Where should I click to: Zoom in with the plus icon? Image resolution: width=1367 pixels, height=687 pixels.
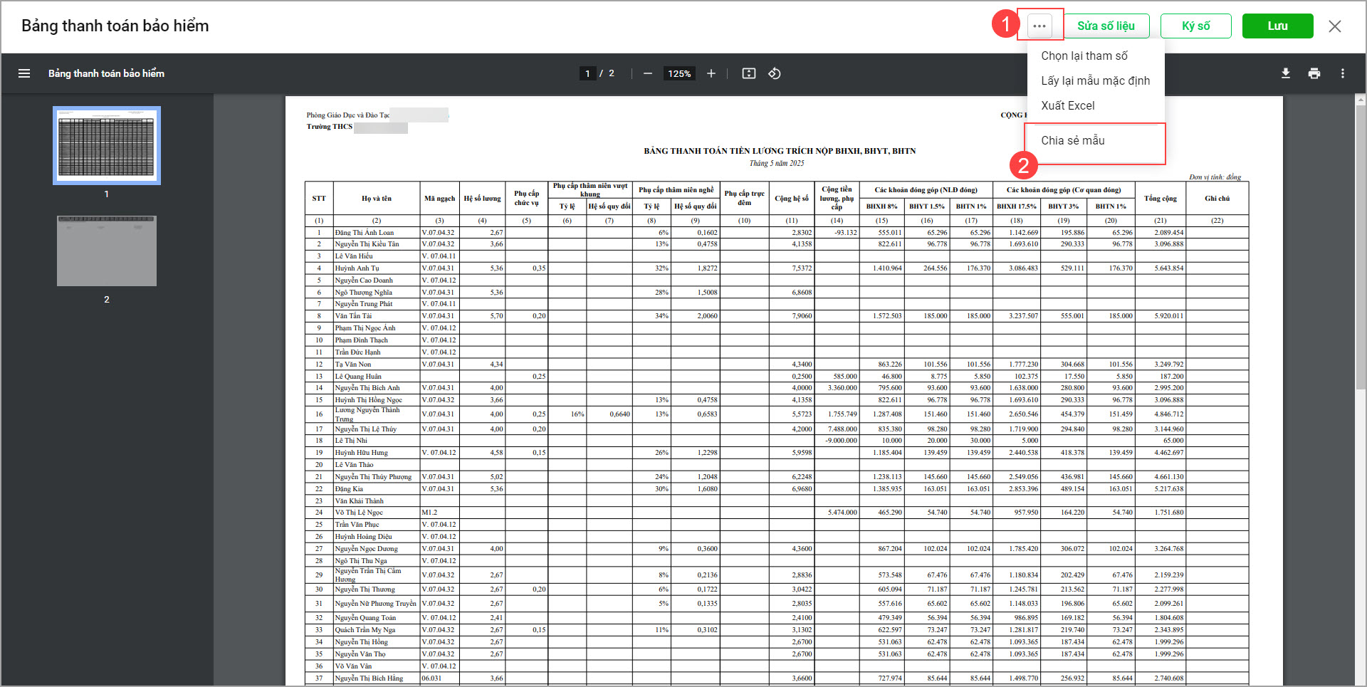711,73
